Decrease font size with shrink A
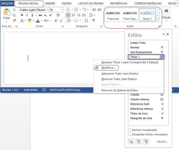179x150 pixels. (x=61, y=21)
